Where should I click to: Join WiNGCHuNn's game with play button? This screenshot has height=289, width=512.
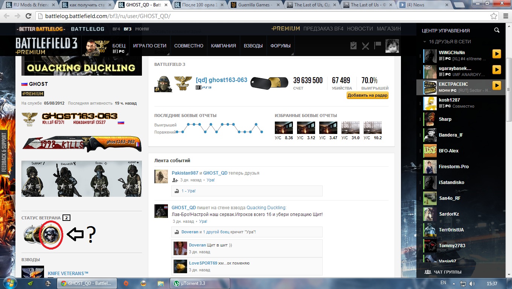497,54
